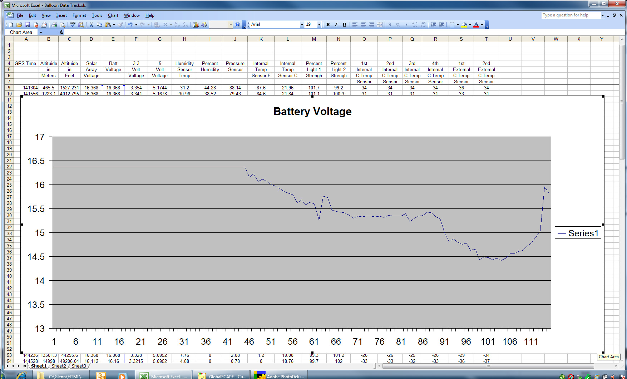Open the Undo history dropdown arrow

click(x=136, y=25)
